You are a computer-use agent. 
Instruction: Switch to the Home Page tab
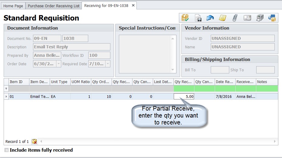click(13, 6)
